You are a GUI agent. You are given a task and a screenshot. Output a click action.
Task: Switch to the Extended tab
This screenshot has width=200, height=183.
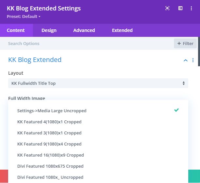click(x=122, y=30)
